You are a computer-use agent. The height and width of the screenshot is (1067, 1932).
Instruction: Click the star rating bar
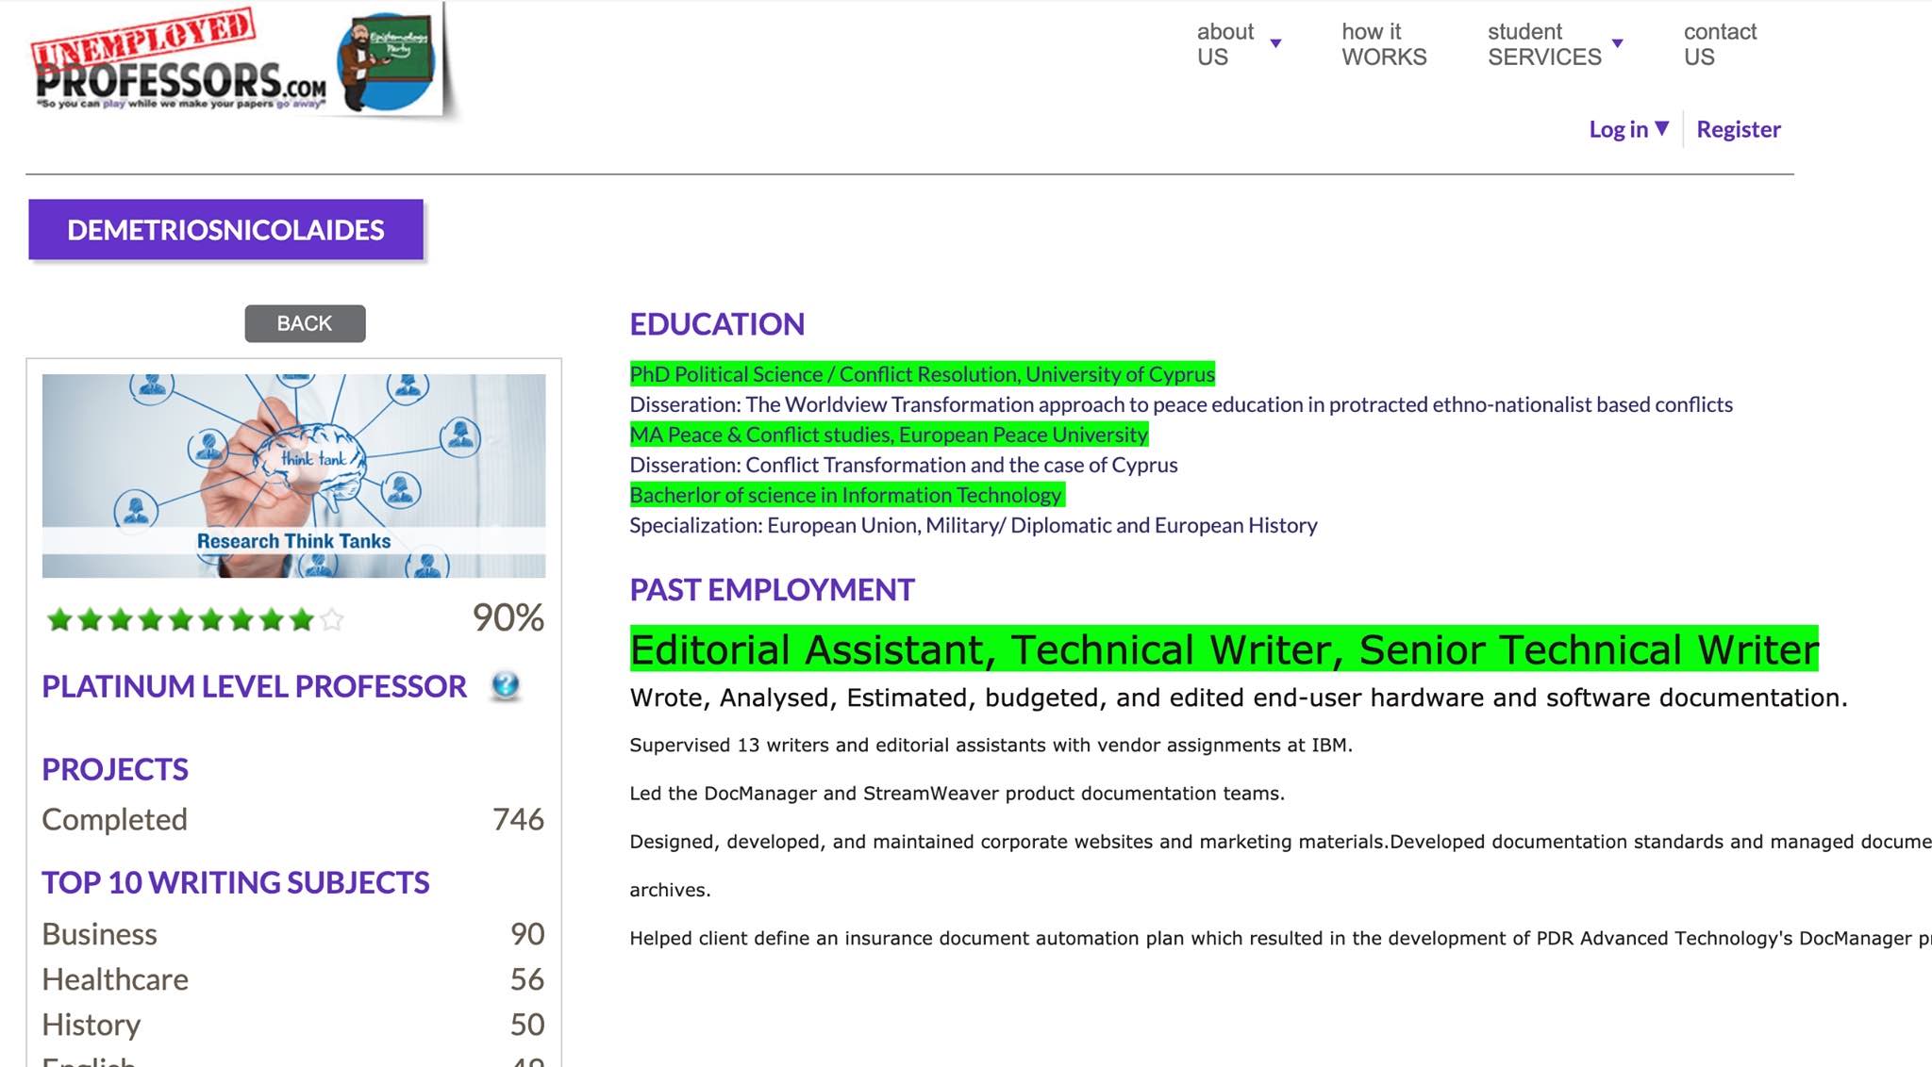[x=193, y=620]
